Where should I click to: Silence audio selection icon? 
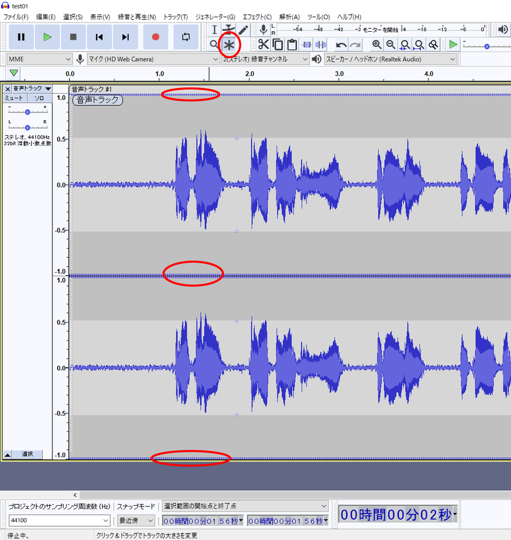click(321, 44)
